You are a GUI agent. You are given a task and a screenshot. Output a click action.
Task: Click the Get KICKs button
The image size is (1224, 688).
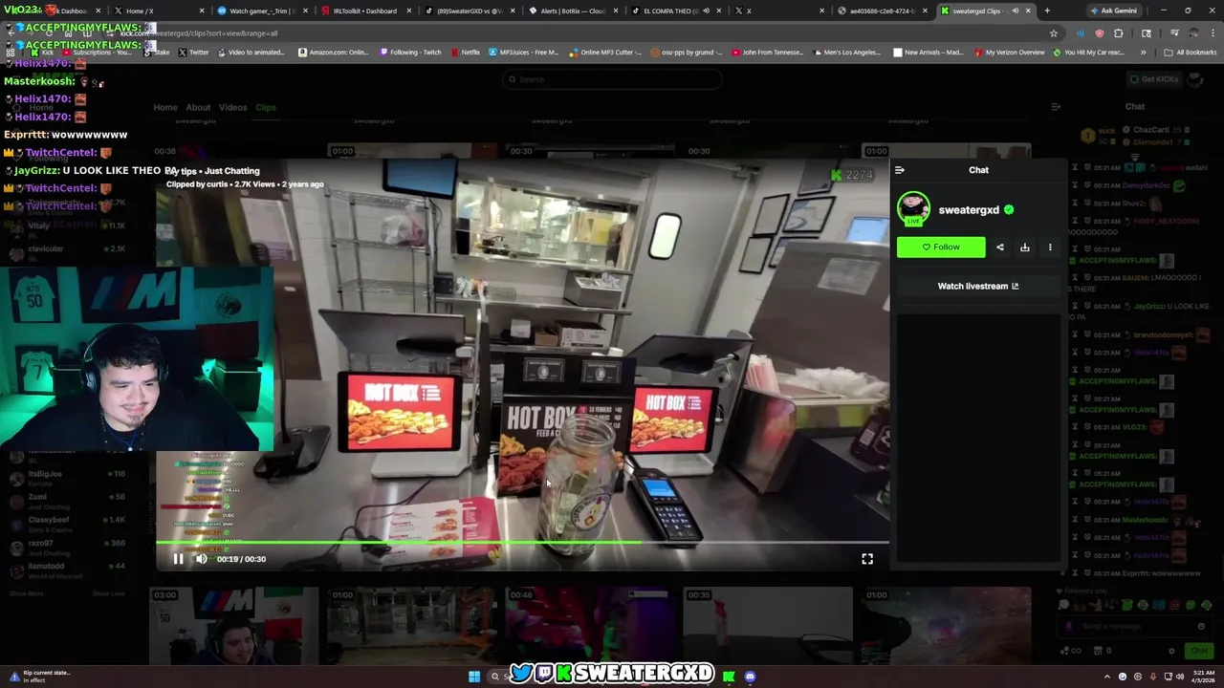[1153, 79]
